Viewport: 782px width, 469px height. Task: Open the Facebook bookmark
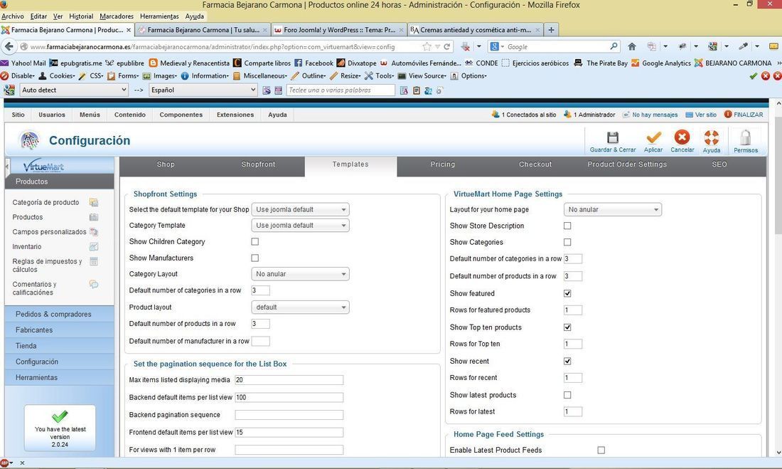tap(314, 63)
